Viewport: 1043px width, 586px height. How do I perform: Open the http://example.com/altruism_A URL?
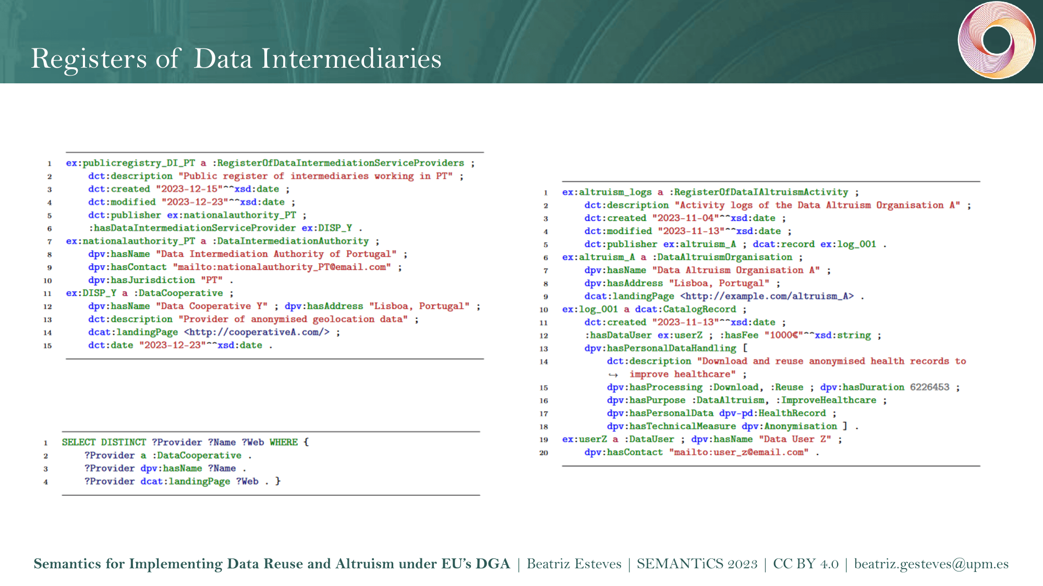click(x=767, y=296)
